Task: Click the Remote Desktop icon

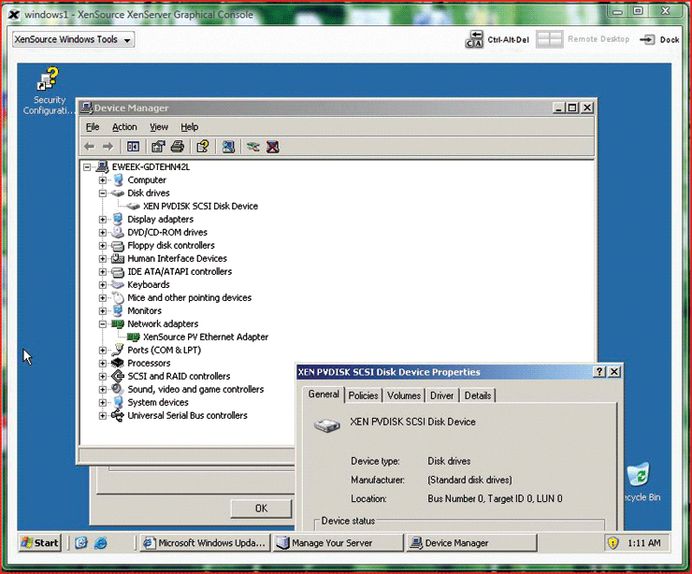Action: point(549,39)
